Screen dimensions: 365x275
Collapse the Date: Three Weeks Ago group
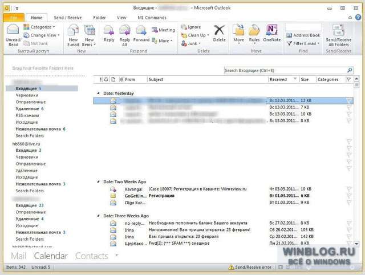coord(99,216)
